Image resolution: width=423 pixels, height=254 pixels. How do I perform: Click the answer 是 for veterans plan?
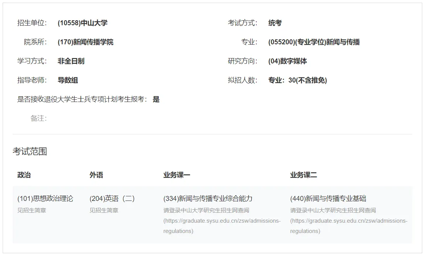(156, 99)
